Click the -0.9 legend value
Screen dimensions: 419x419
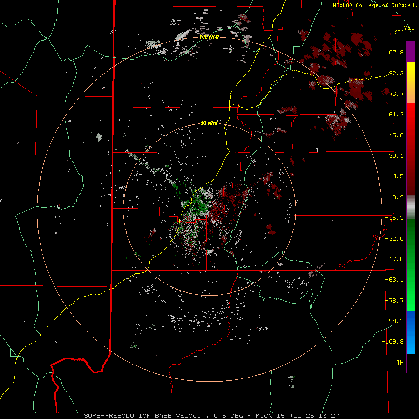(396, 197)
